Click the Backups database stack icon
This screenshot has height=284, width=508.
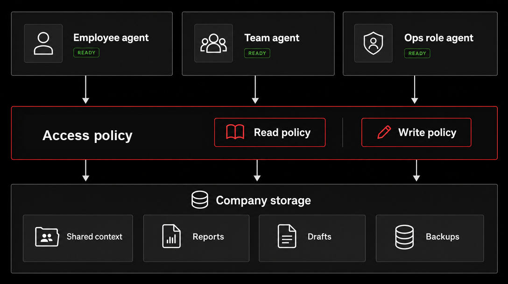[404, 237]
